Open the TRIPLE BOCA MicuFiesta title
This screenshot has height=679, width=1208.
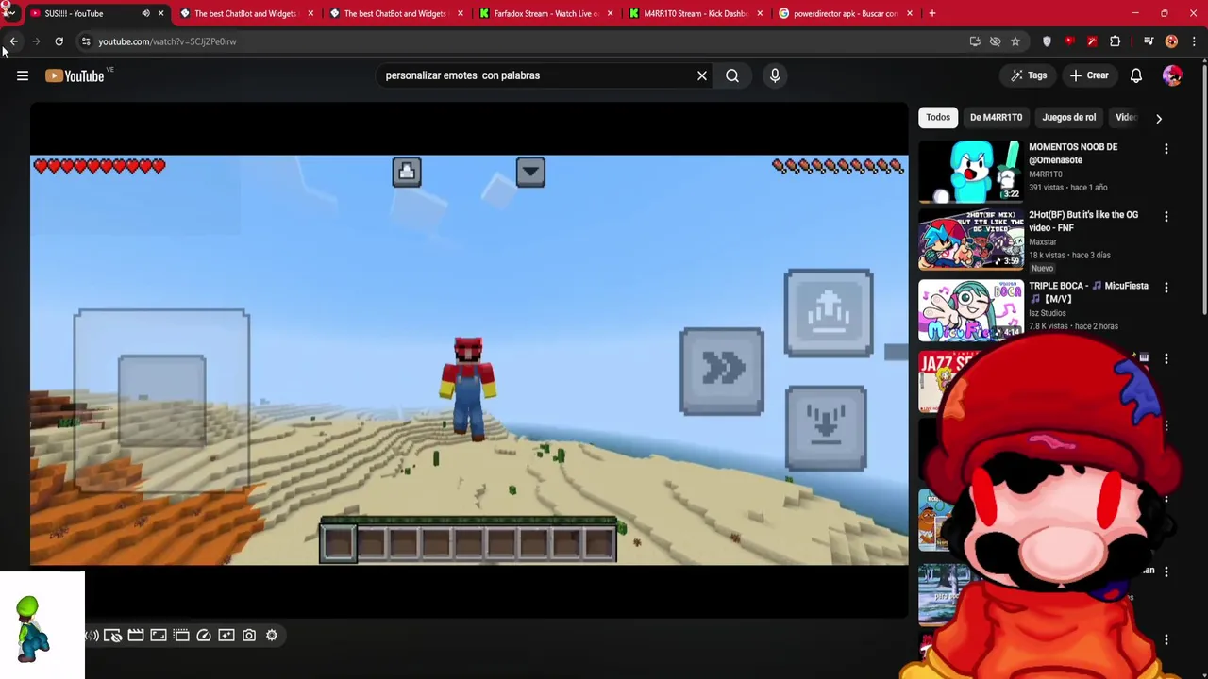pyautogui.click(x=1088, y=292)
